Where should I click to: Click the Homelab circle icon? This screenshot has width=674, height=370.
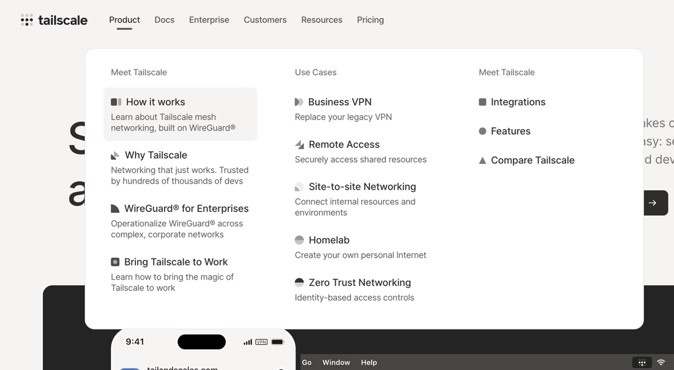click(298, 240)
